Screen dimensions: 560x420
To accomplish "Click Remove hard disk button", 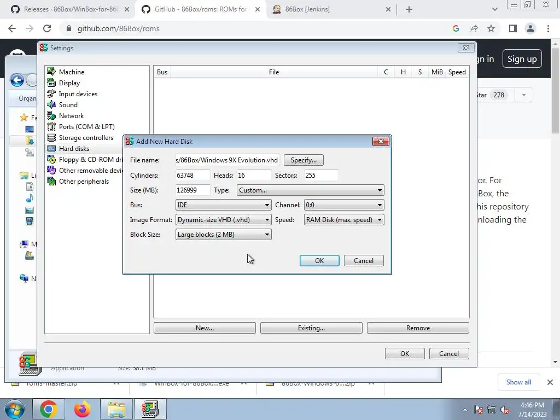I will (418, 328).
